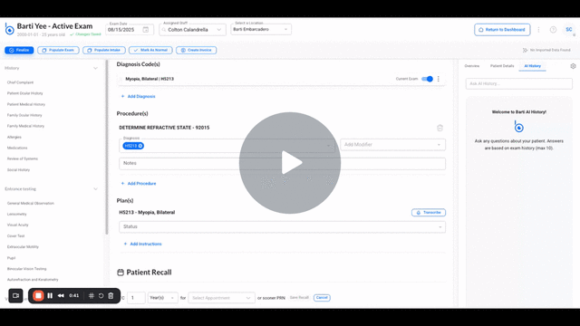Open Review of Systems in the sidebar
Screen dimensions: 580x326
click(x=23, y=158)
